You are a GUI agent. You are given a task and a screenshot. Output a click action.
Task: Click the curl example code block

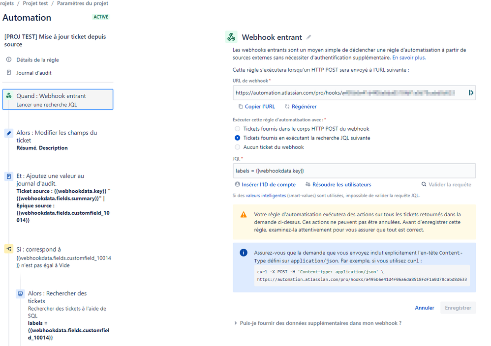[x=362, y=276]
